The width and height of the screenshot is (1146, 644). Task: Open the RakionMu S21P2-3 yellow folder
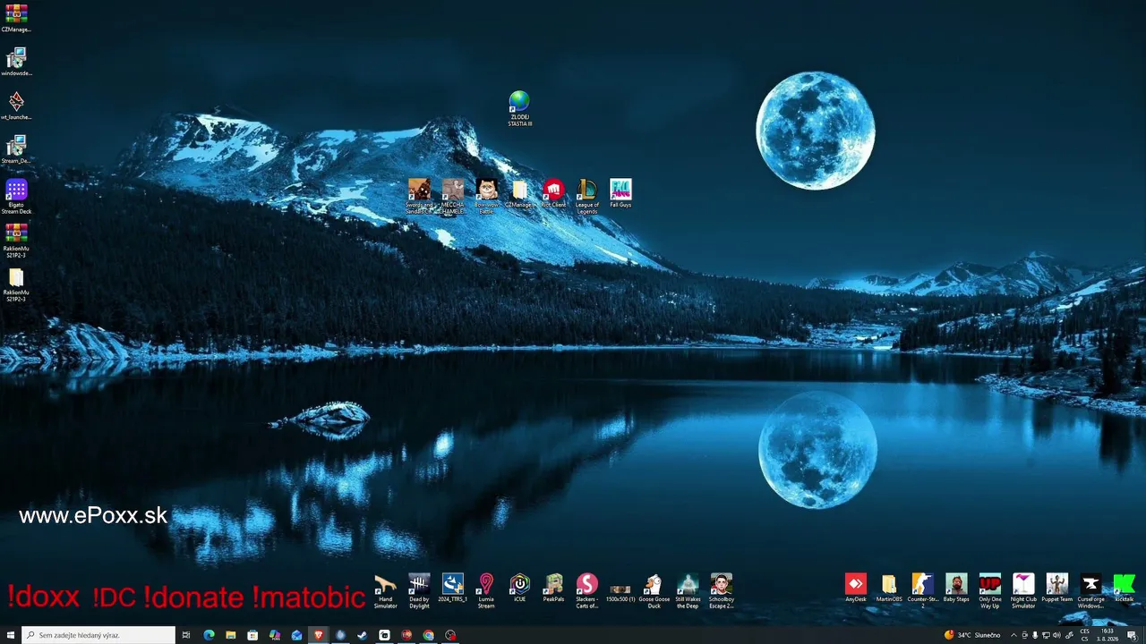click(16, 284)
